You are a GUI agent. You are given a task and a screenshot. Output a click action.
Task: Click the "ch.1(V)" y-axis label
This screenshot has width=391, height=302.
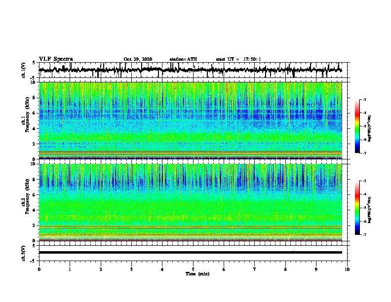click(24, 70)
